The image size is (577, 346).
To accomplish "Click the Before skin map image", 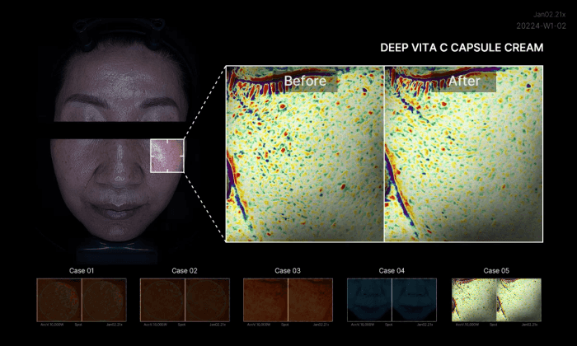I will [x=305, y=165].
